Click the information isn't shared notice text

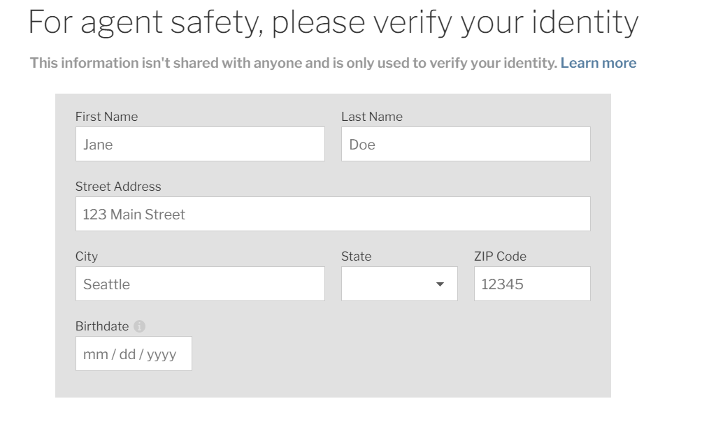pos(293,63)
